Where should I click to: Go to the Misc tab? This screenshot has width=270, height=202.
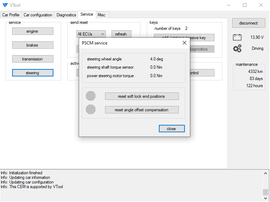point(102,15)
